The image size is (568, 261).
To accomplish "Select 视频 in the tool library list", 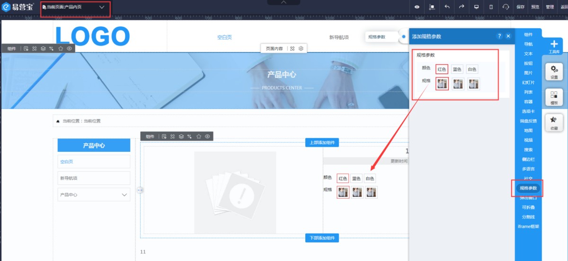I will click(528, 140).
